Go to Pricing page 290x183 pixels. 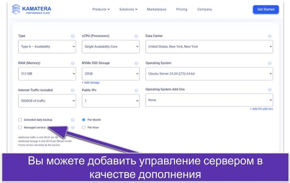[182, 9]
